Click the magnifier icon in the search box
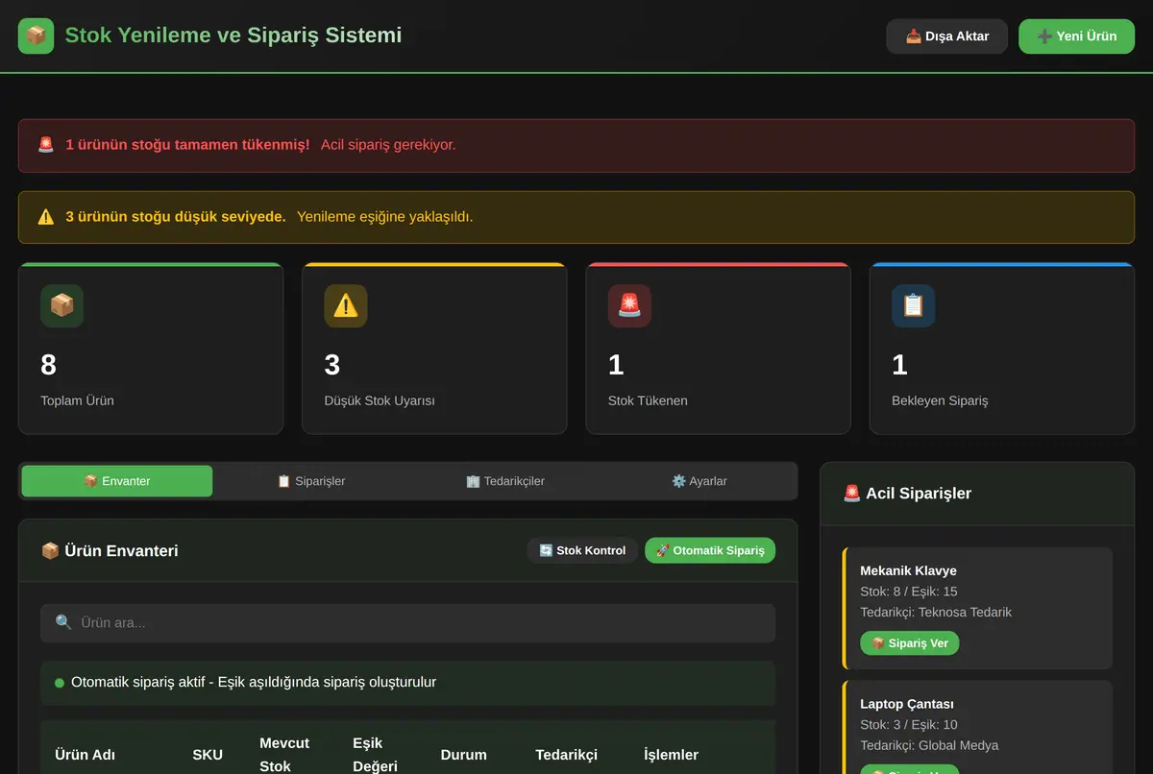The height and width of the screenshot is (774, 1153). click(63, 622)
